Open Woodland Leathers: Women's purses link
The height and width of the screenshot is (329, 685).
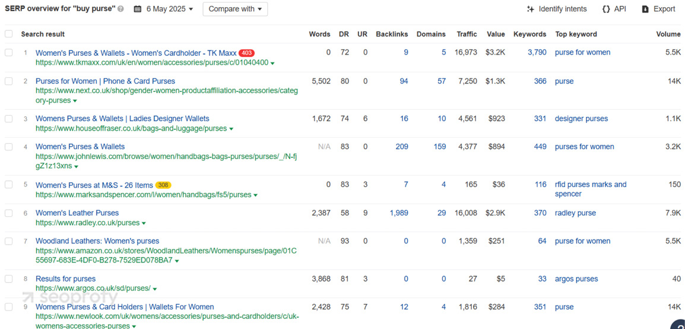point(97,241)
